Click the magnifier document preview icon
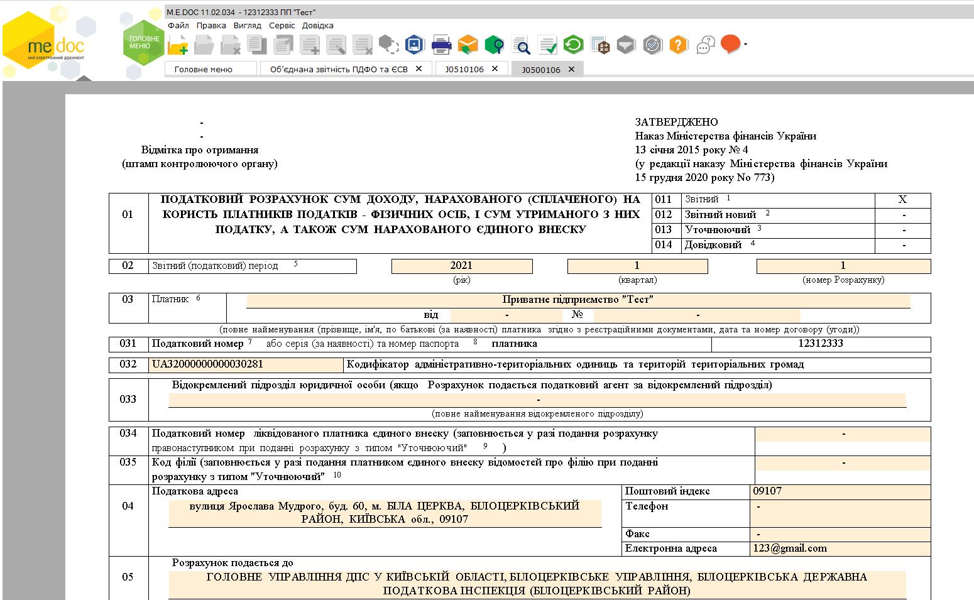 click(521, 45)
